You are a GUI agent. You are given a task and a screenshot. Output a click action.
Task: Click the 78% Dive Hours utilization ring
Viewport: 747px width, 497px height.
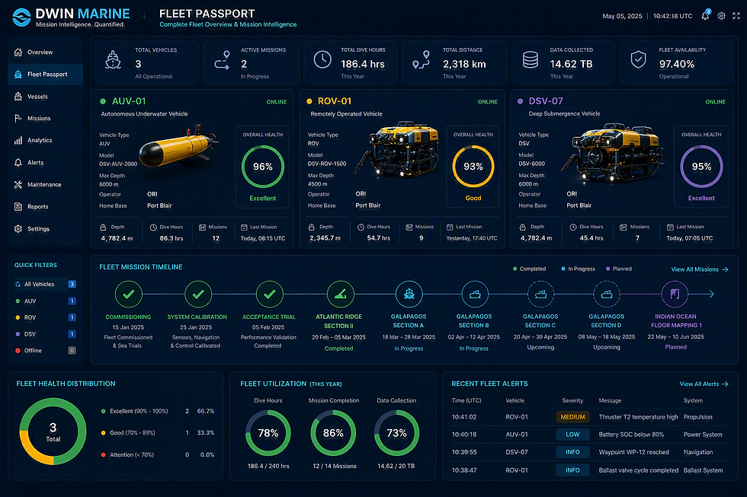click(x=268, y=433)
